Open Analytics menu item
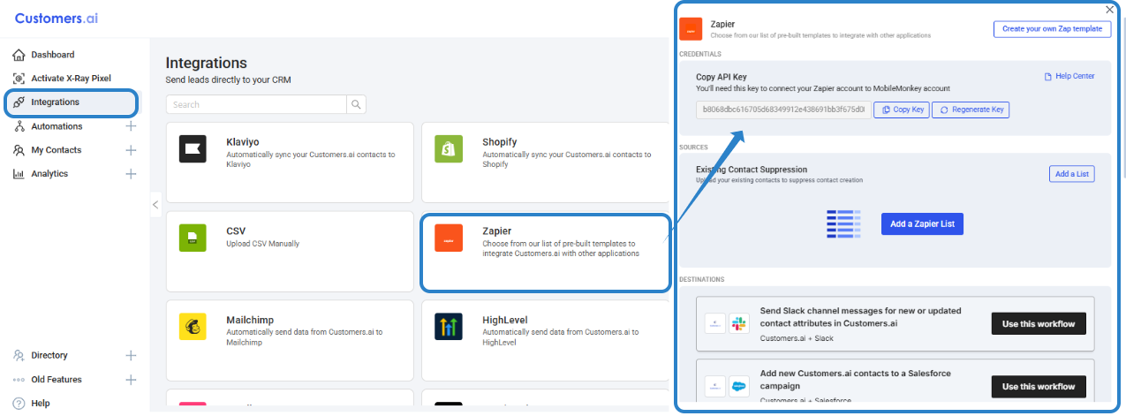This screenshot has width=1126, height=416. (x=49, y=174)
